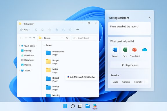Open Task View on the taskbar

[80, 106]
